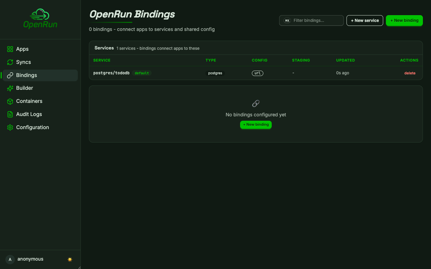Click the Services section heading
Viewport: 431px width, 269px height.
click(x=104, y=48)
